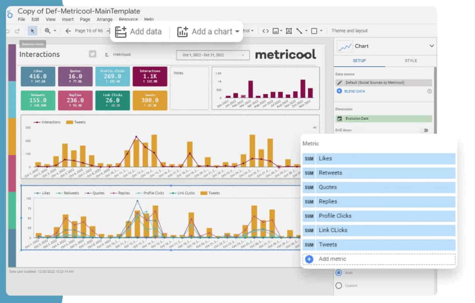Image resolution: width=475 pixels, height=303 pixels.
Task: Open the Add a chart dropdown
Action: point(207,31)
